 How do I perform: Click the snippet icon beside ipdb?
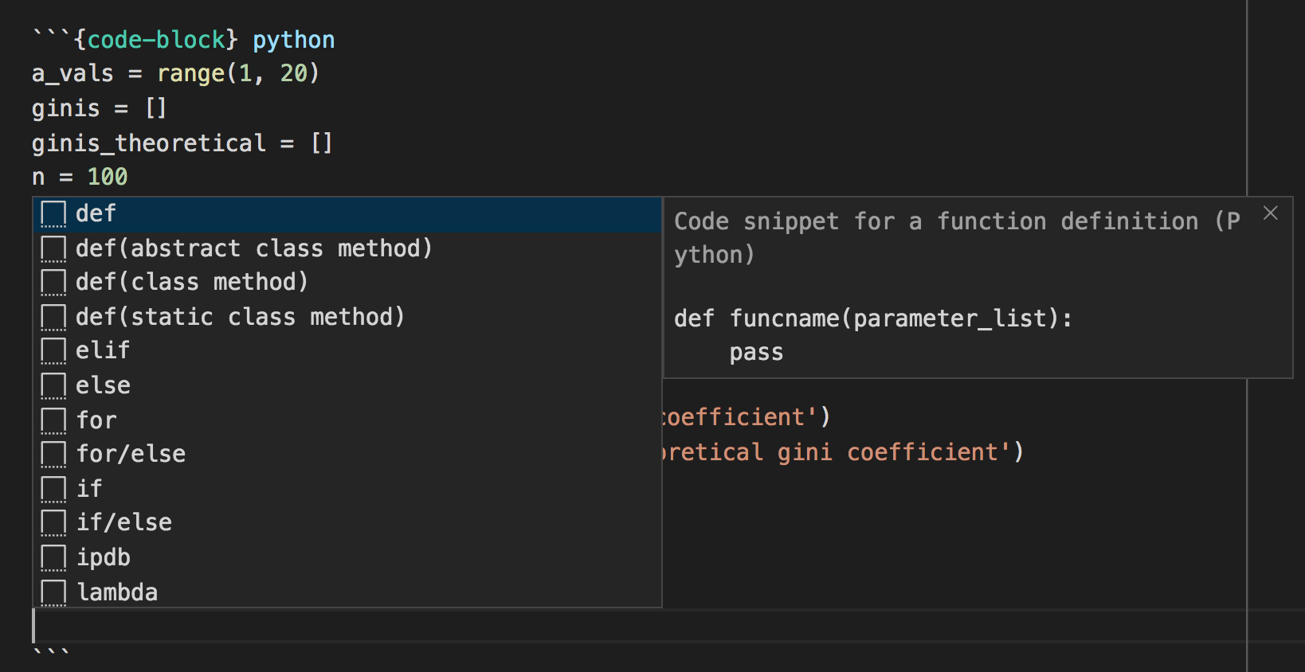point(53,558)
